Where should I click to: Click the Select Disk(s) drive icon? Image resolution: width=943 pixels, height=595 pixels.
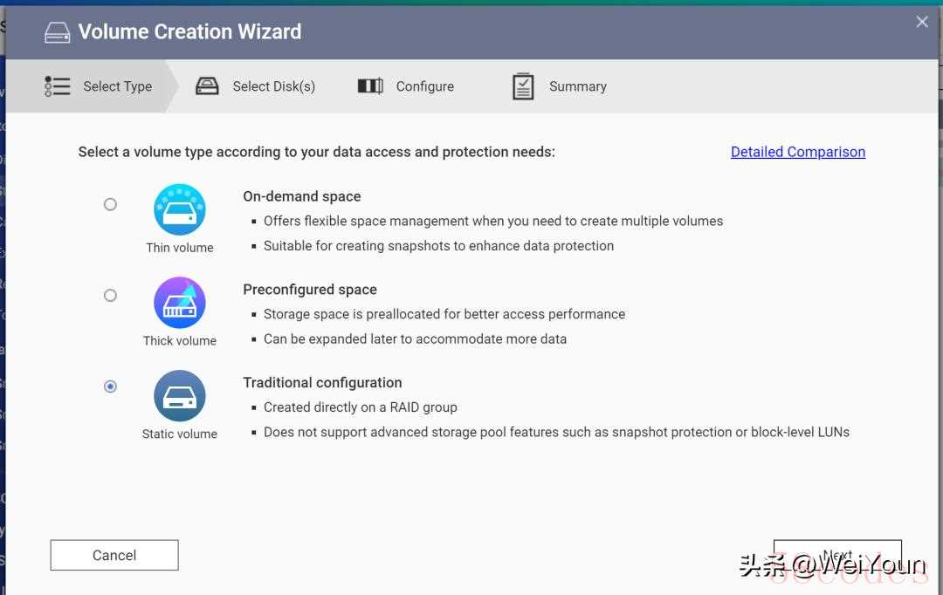(x=207, y=86)
